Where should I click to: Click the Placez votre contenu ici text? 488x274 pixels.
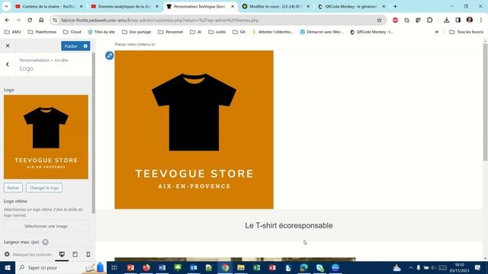click(135, 44)
